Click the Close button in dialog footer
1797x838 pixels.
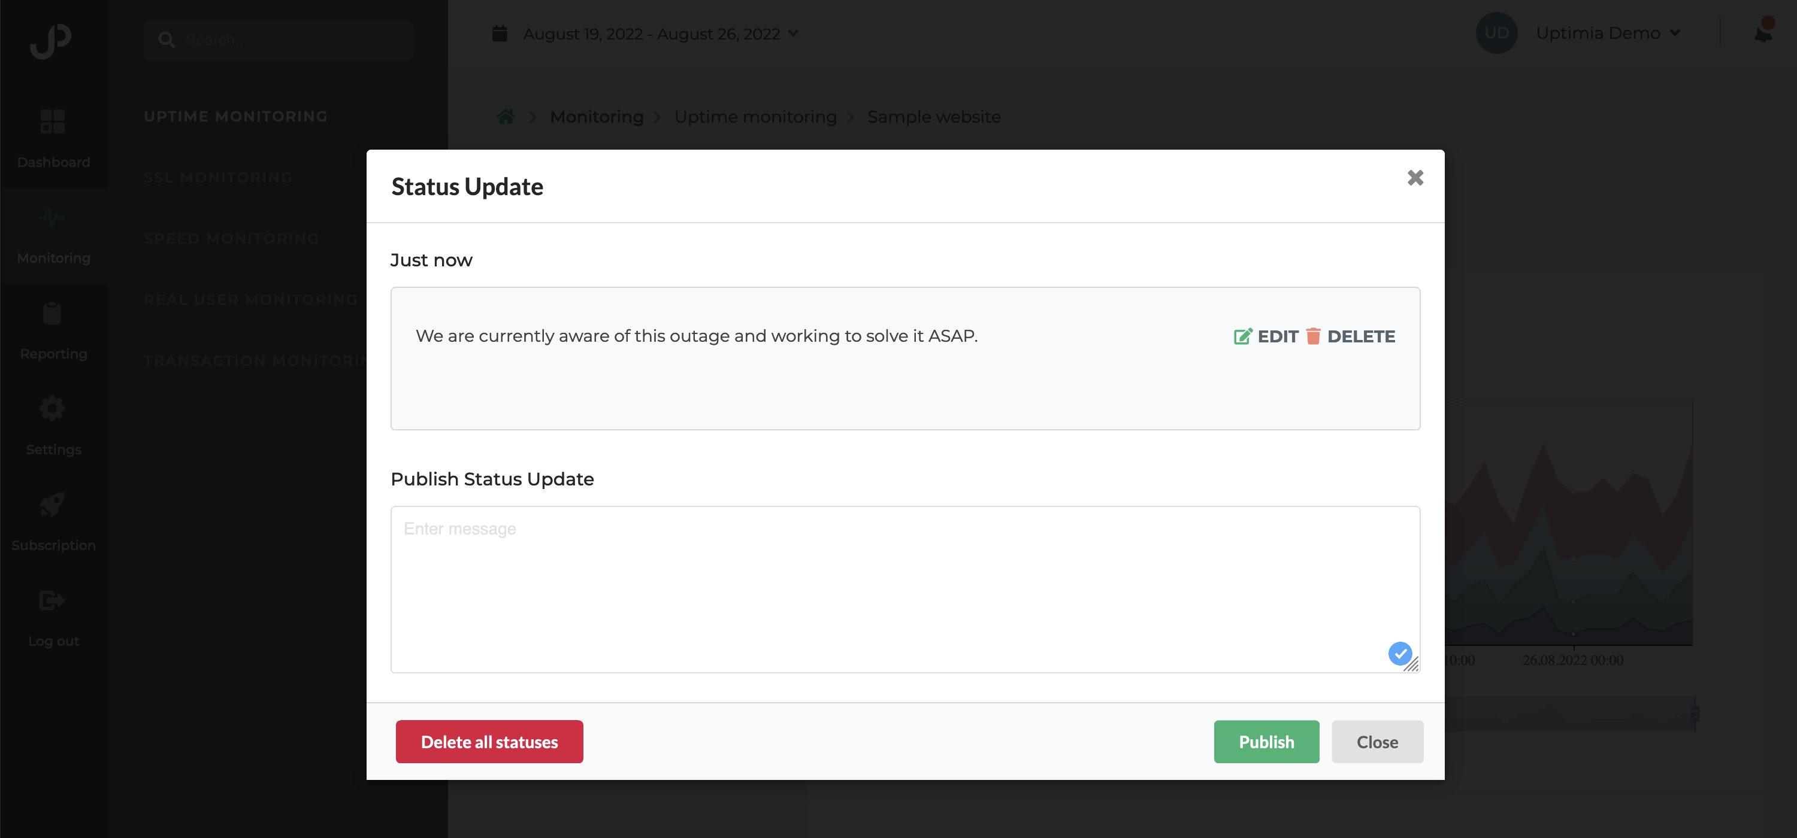[x=1377, y=742]
